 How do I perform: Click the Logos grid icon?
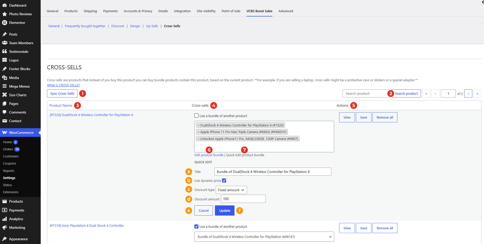(5, 60)
